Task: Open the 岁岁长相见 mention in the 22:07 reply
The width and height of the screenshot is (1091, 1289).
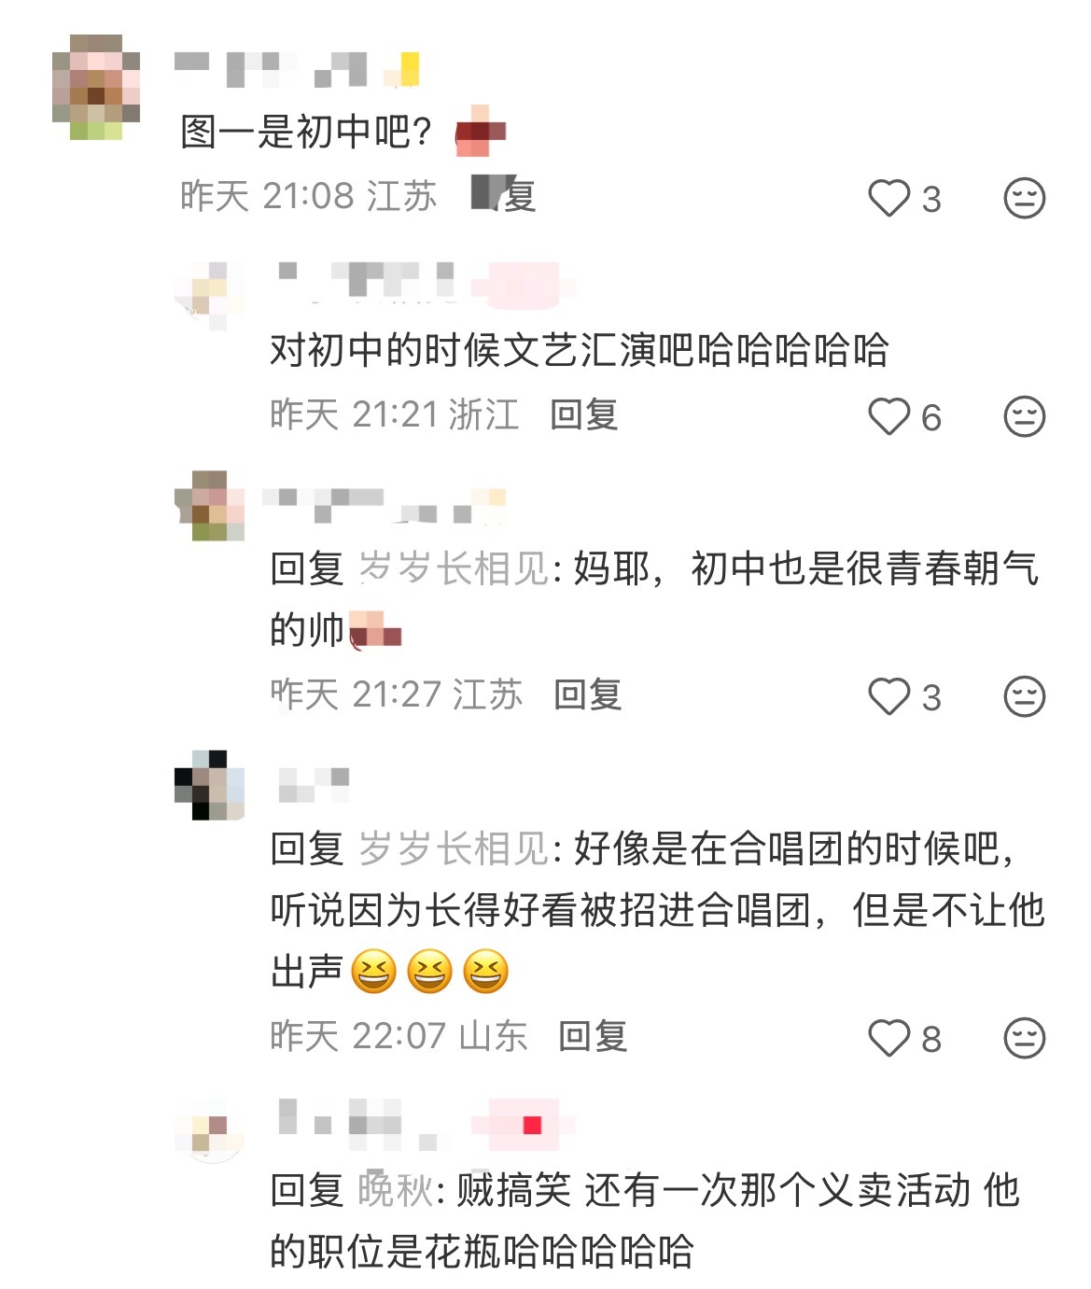Action: tap(454, 848)
